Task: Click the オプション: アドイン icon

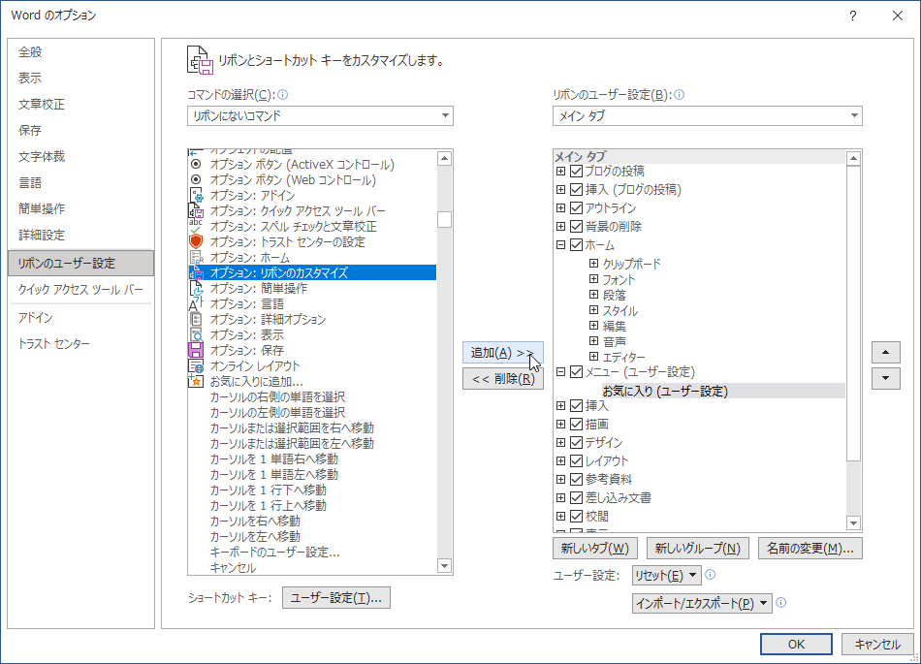Action: 196,195
